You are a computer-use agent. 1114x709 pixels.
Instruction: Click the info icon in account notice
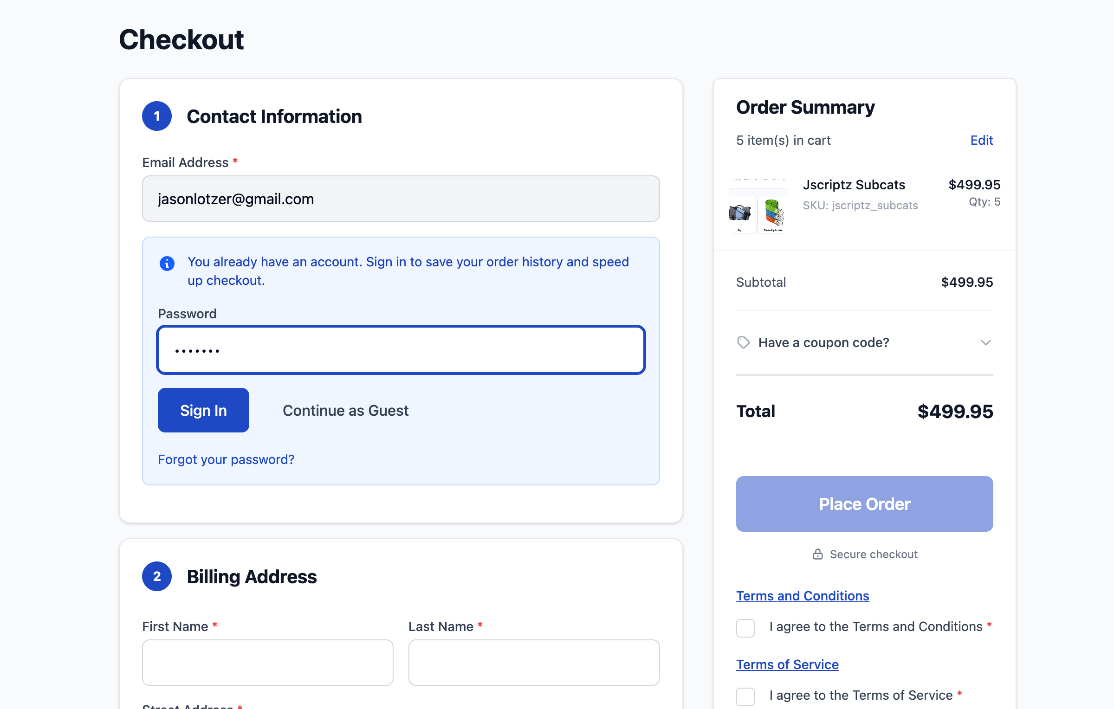(167, 263)
